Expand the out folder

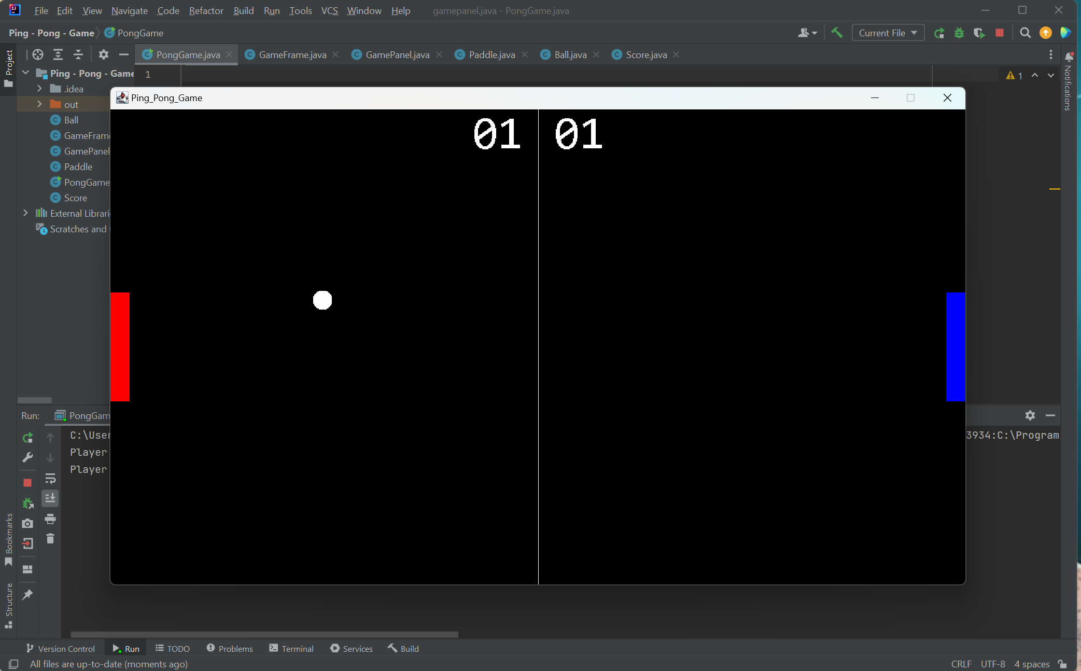pos(39,104)
